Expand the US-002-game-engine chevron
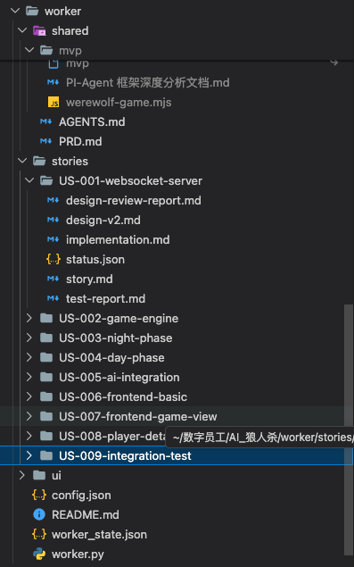 point(29,318)
